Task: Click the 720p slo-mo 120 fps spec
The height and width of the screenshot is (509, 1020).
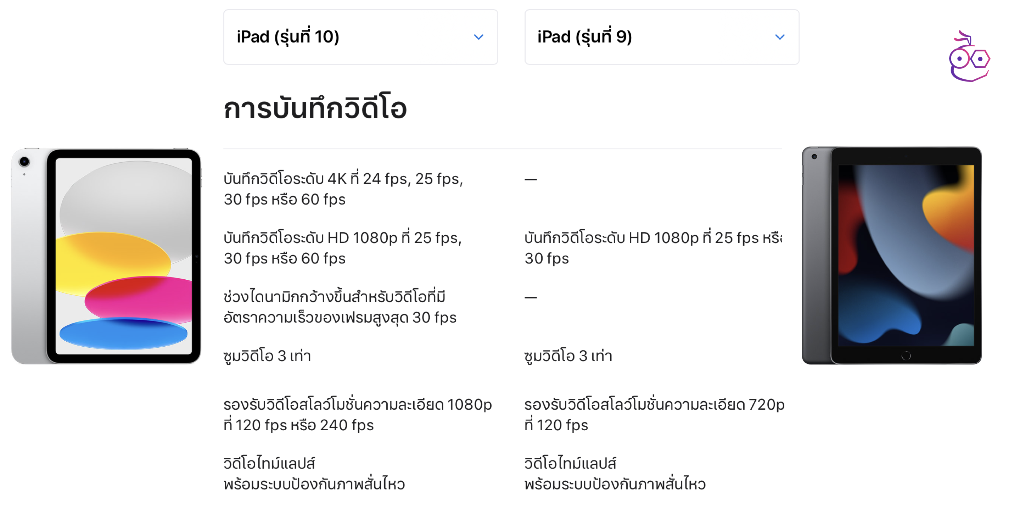Action: tap(654, 414)
